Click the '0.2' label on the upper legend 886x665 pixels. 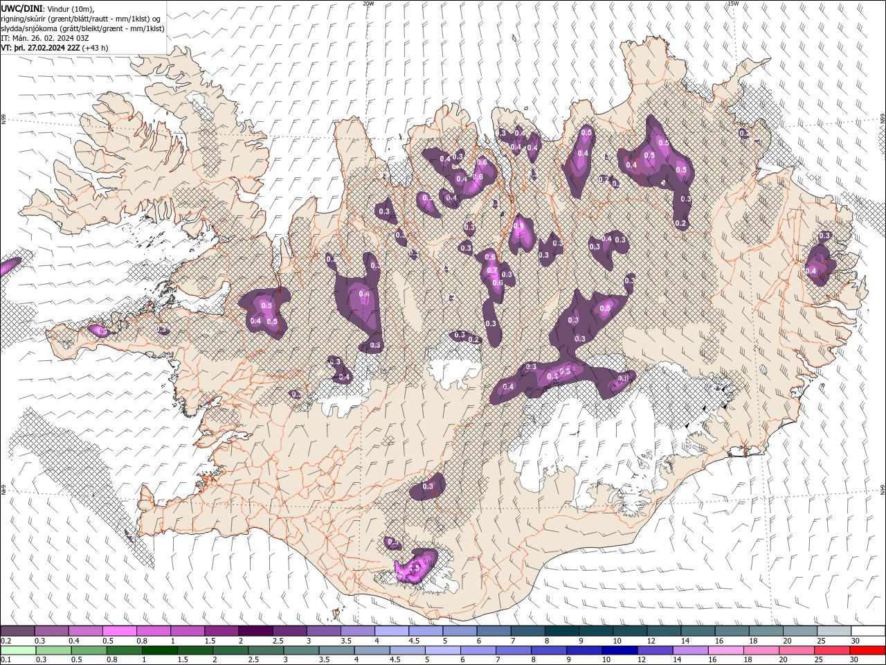(x=6, y=641)
